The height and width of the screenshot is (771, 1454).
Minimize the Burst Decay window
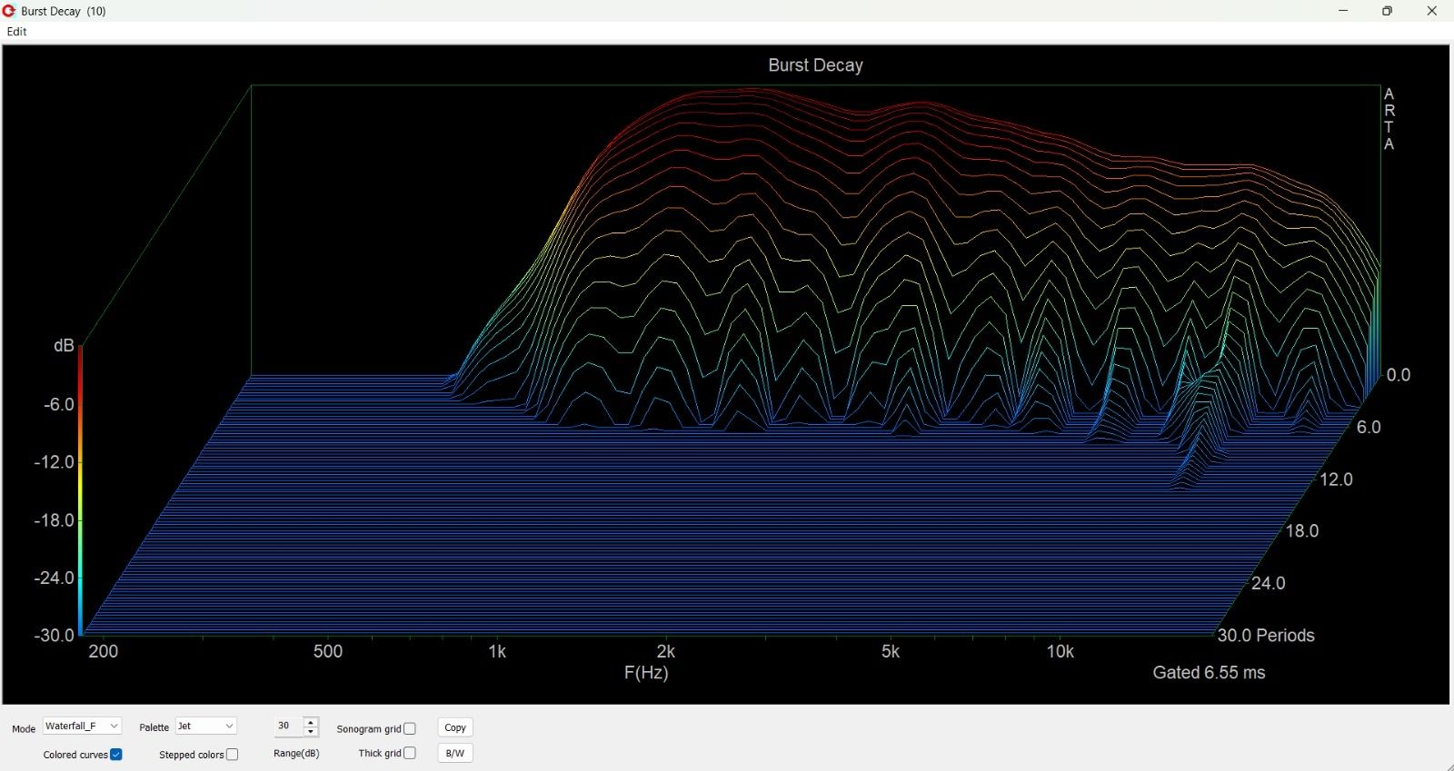[x=1343, y=11]
